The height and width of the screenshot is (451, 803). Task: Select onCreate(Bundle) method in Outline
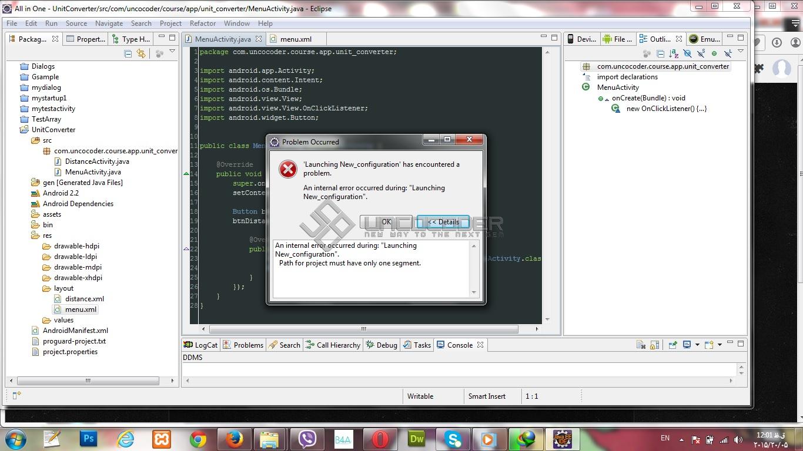pyautogui.click(x=648, y=98)
